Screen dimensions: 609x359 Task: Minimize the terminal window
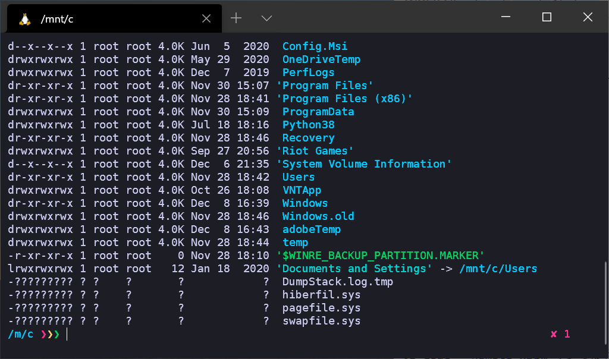tap(506, 17)
